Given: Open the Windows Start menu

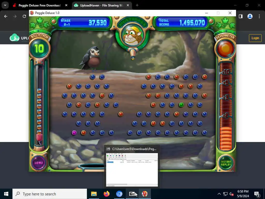Looking at the screenshot, I should [x=6, y=194].
